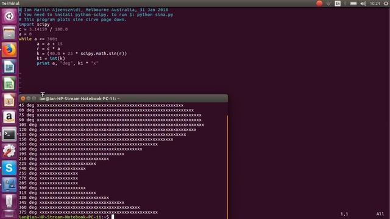The height and width of the screenshot is (219, 390).
Task: Open the session gear menu in the top panel
Action: tap(386, 3)
